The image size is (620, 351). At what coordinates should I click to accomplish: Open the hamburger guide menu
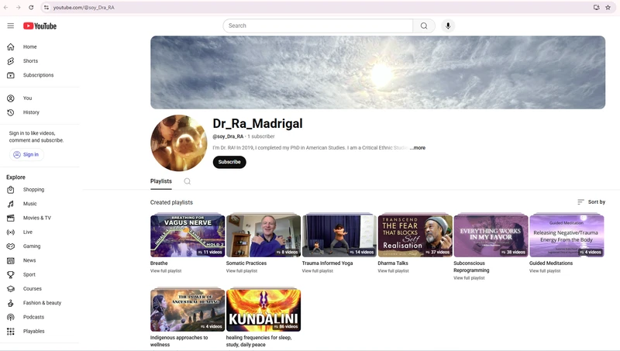click(11, 26)
